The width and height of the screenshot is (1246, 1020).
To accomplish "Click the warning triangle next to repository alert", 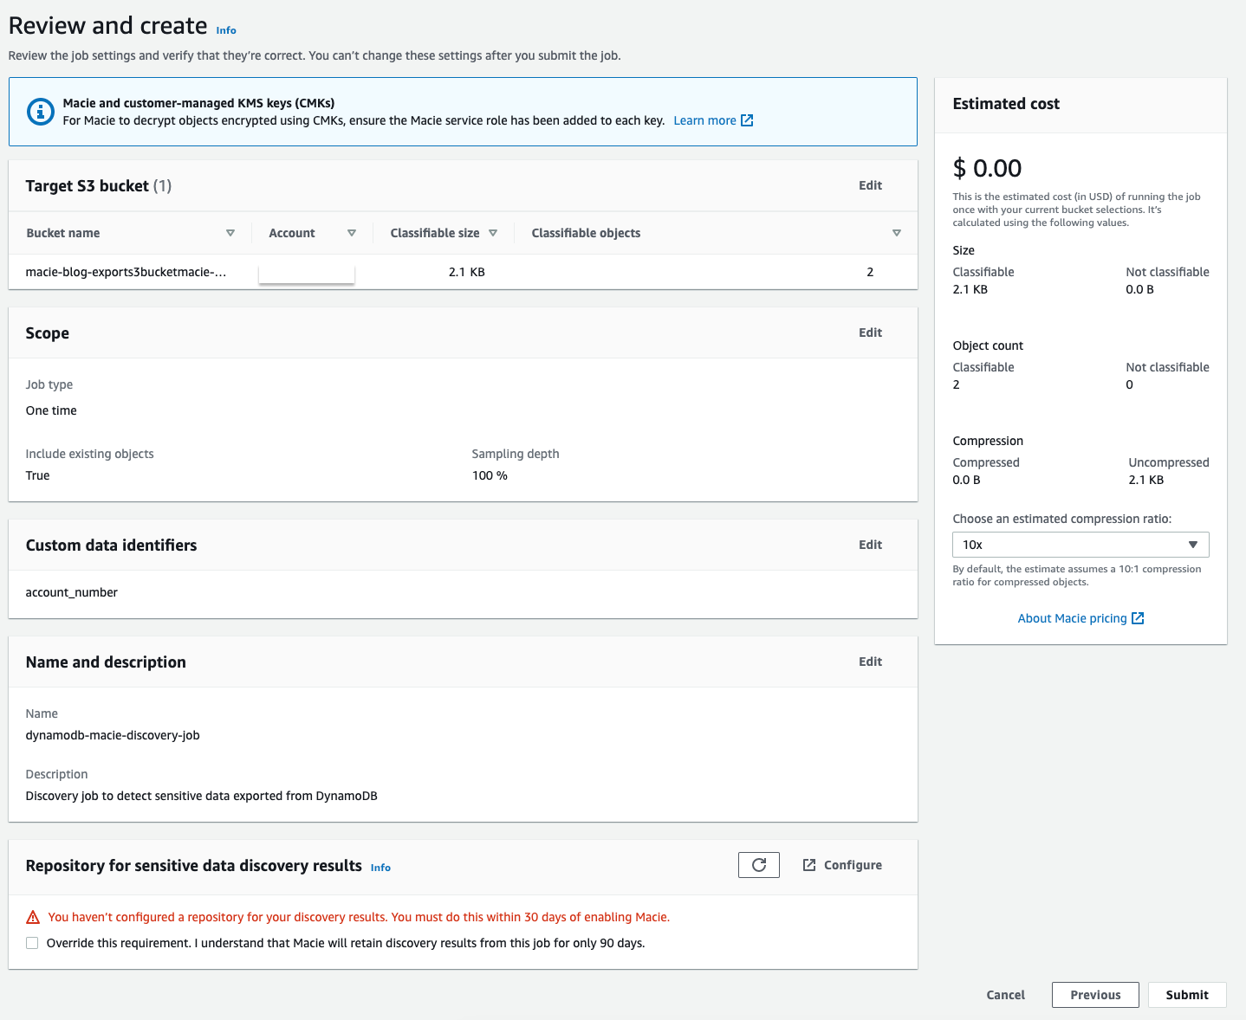I will pos(32,916).
